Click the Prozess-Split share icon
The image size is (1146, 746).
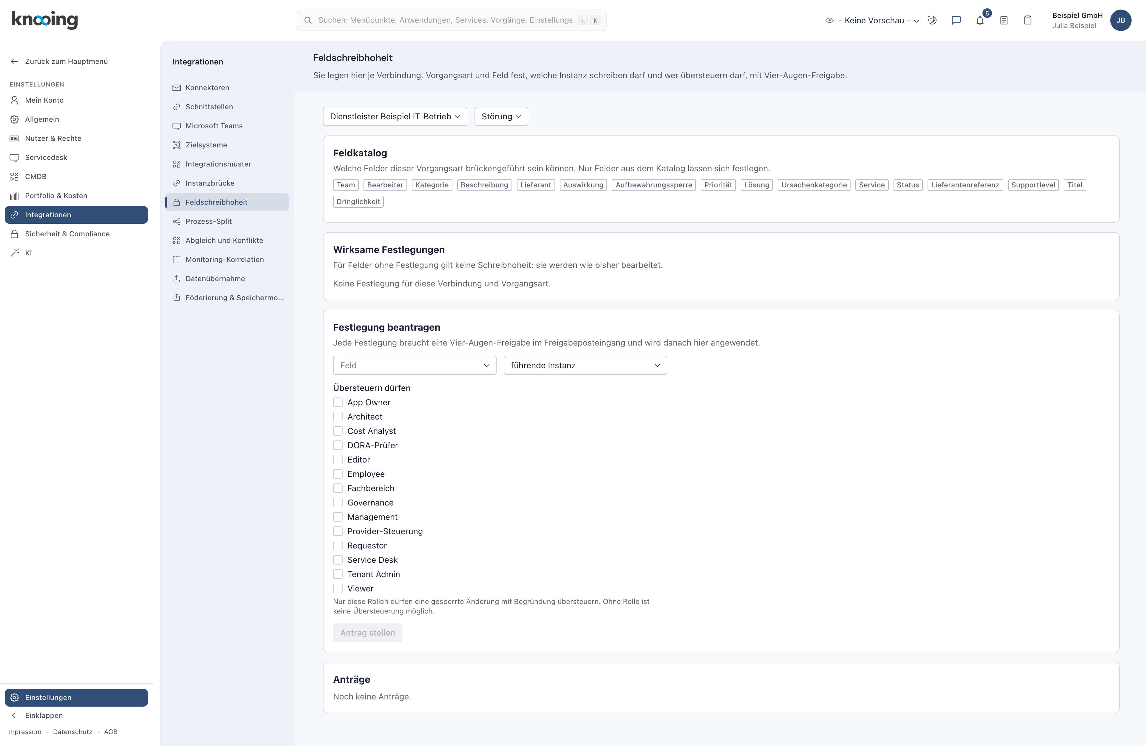pyautogui.click(x=177, y=221)
